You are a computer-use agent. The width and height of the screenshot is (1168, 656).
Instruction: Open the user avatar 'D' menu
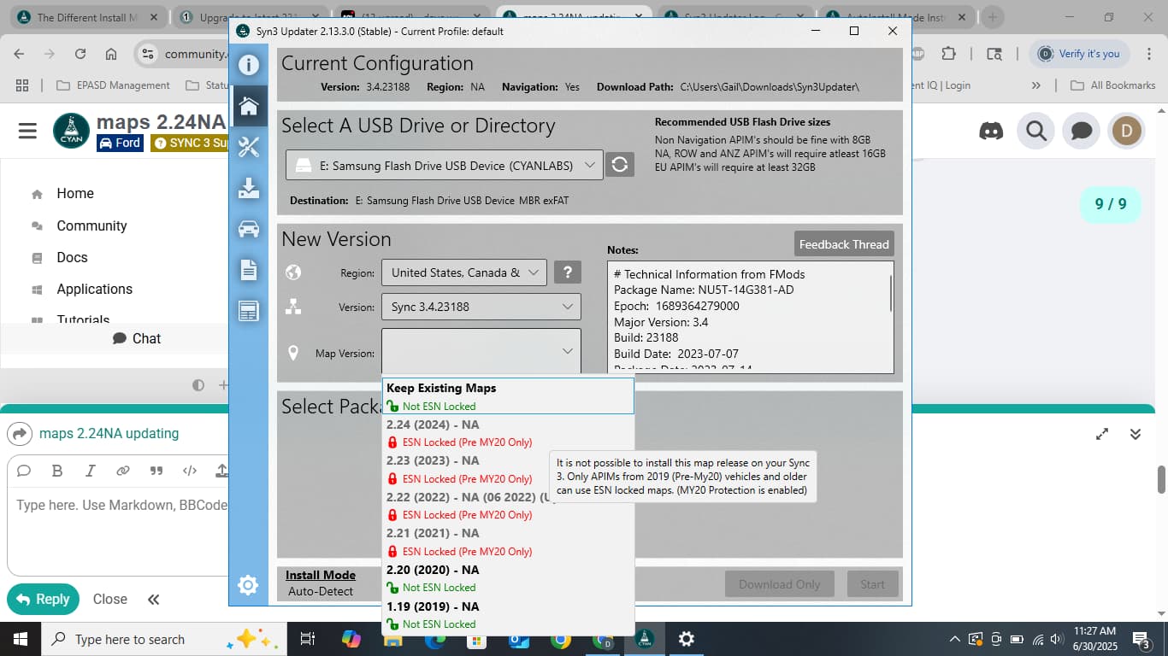(1126, 131)
